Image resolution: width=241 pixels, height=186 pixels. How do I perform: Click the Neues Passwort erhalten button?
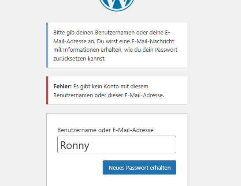[x=139, y=167]
